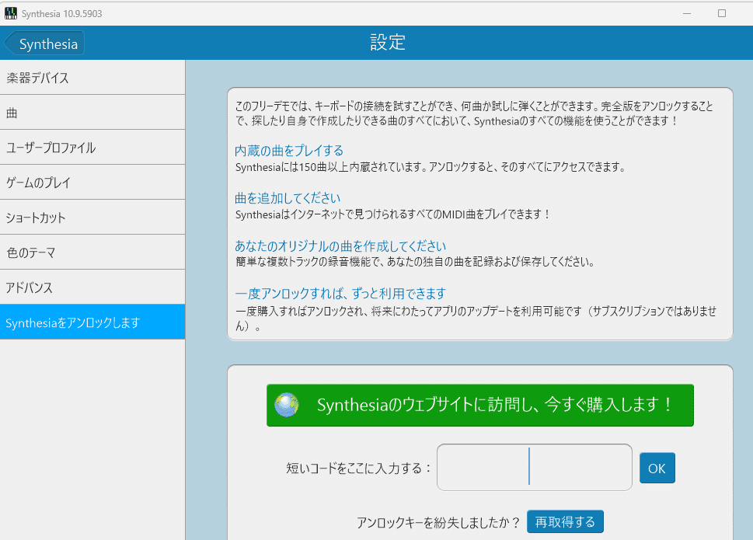Minimize the Synthesia window
Viewport: 753px width, 540px height.
point(687,13)
